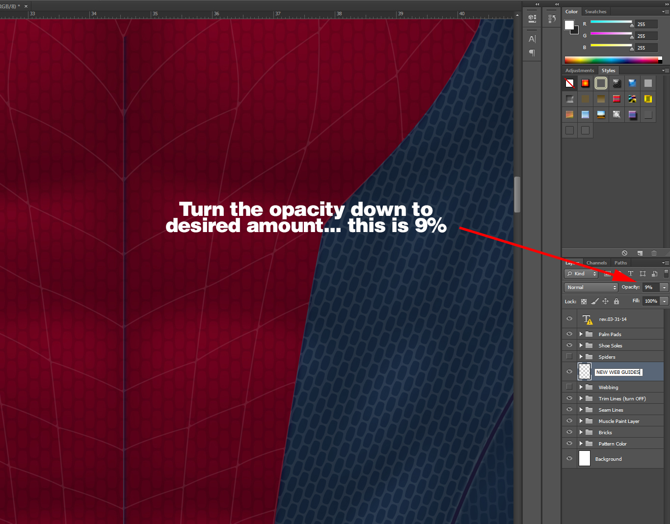Hide the Shoe Soles layer group
The width and height of the screenshot is (670, 524).
(569, 345)
